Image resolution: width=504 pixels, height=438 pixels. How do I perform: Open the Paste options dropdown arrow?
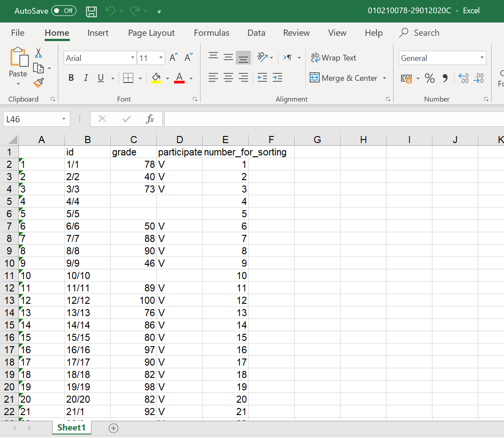18,84
